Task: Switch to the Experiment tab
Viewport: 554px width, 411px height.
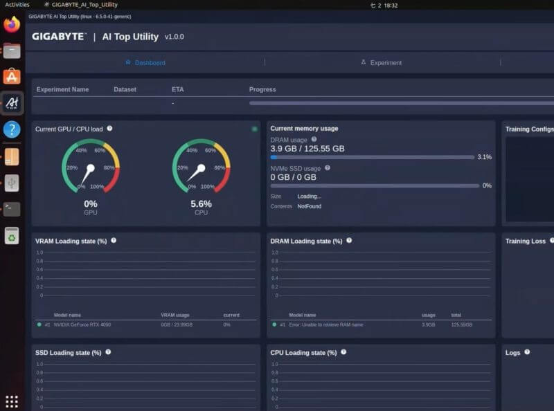Action: point(382,63)
